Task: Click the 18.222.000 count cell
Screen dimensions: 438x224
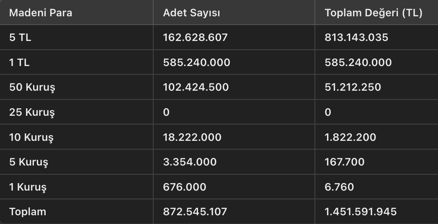Action: point(192,137)
